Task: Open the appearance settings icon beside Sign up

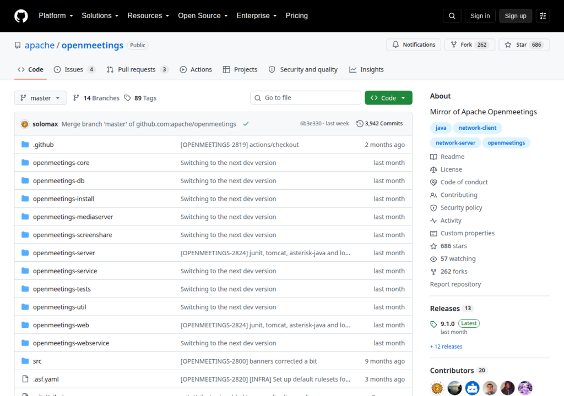Action: (x=543, y=16)
